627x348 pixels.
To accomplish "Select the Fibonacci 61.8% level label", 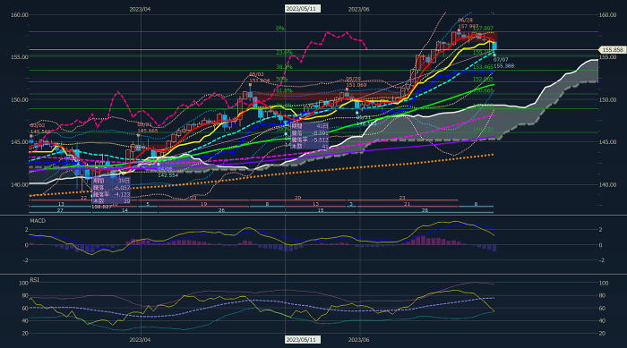I will (284, 90).
